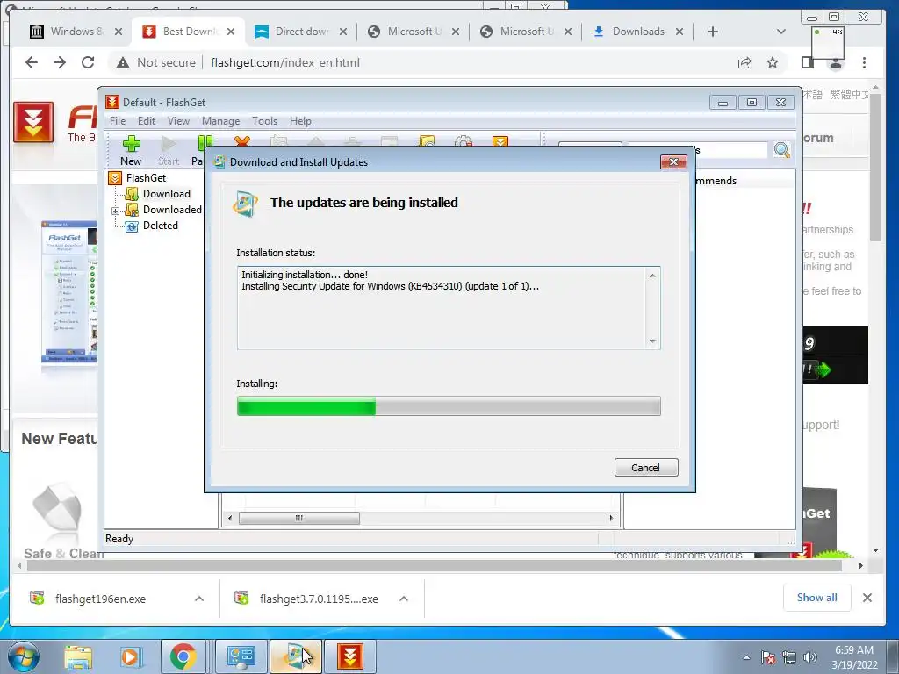The width and height of the screenshot is (899, 674).
Task: Switch to Chrome from the taskbar
Action: click(183, 656)
